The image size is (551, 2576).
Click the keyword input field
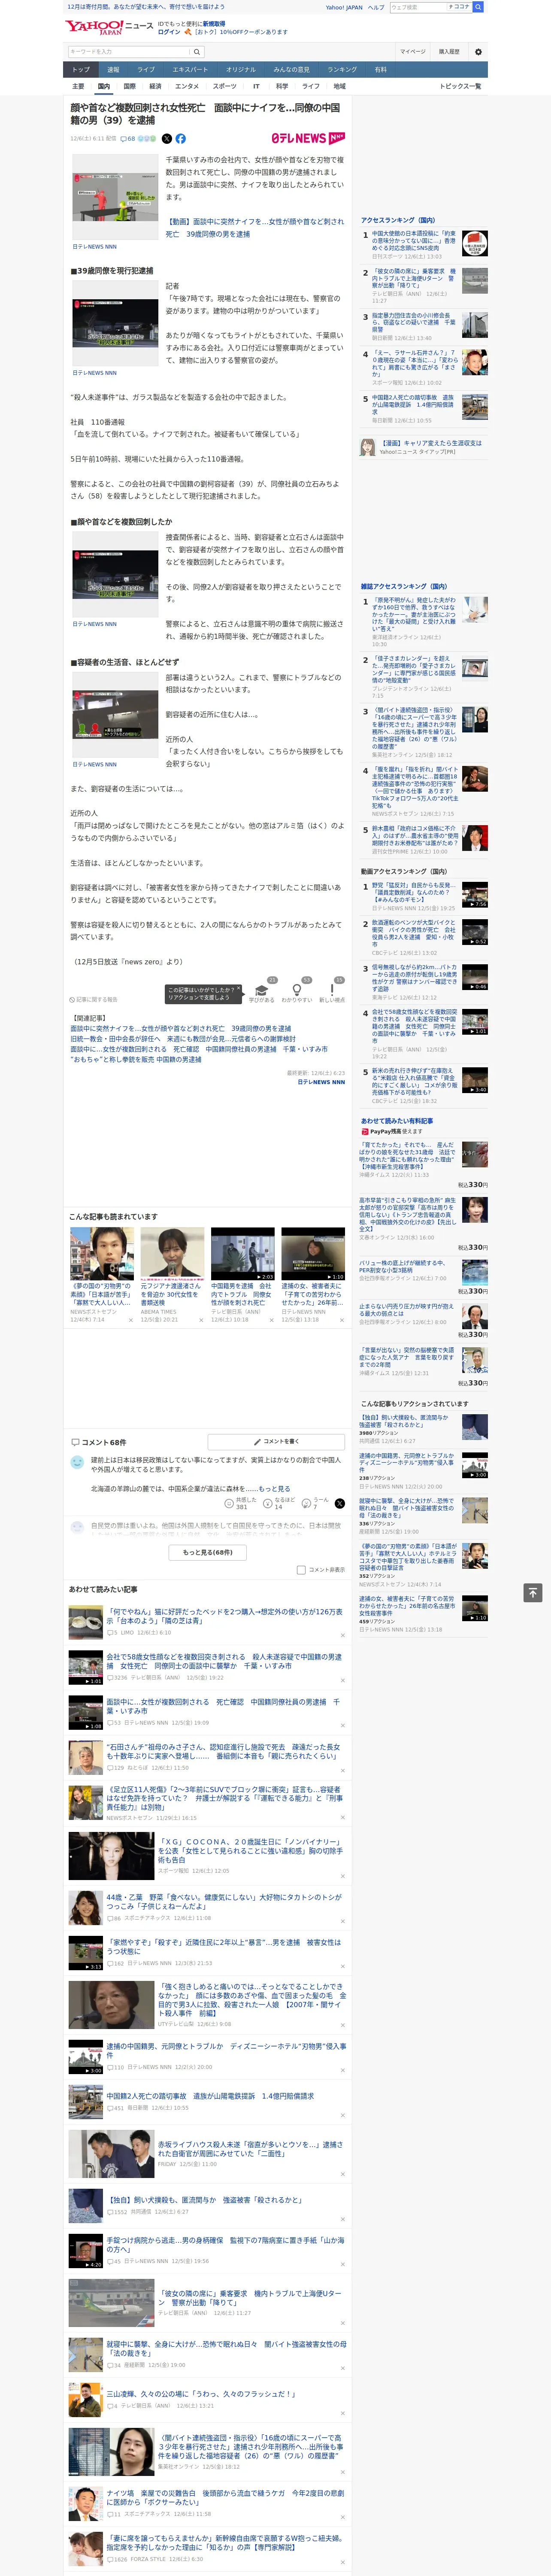(129, 51)
